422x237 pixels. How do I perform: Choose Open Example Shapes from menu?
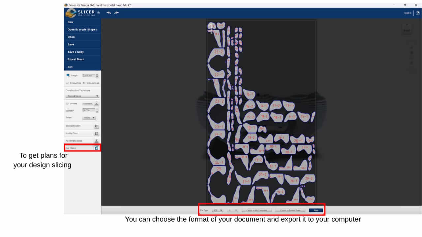coord(82,30)
